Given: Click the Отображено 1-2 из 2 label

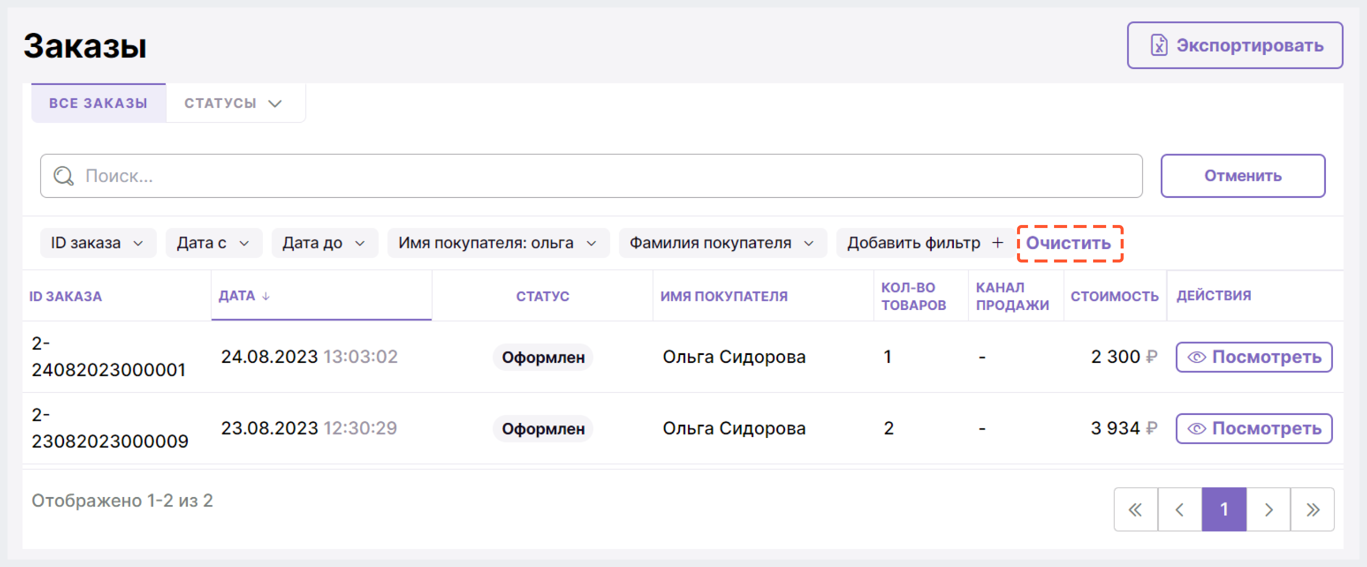Looking at the screenshot, I should tap(122, 501).
